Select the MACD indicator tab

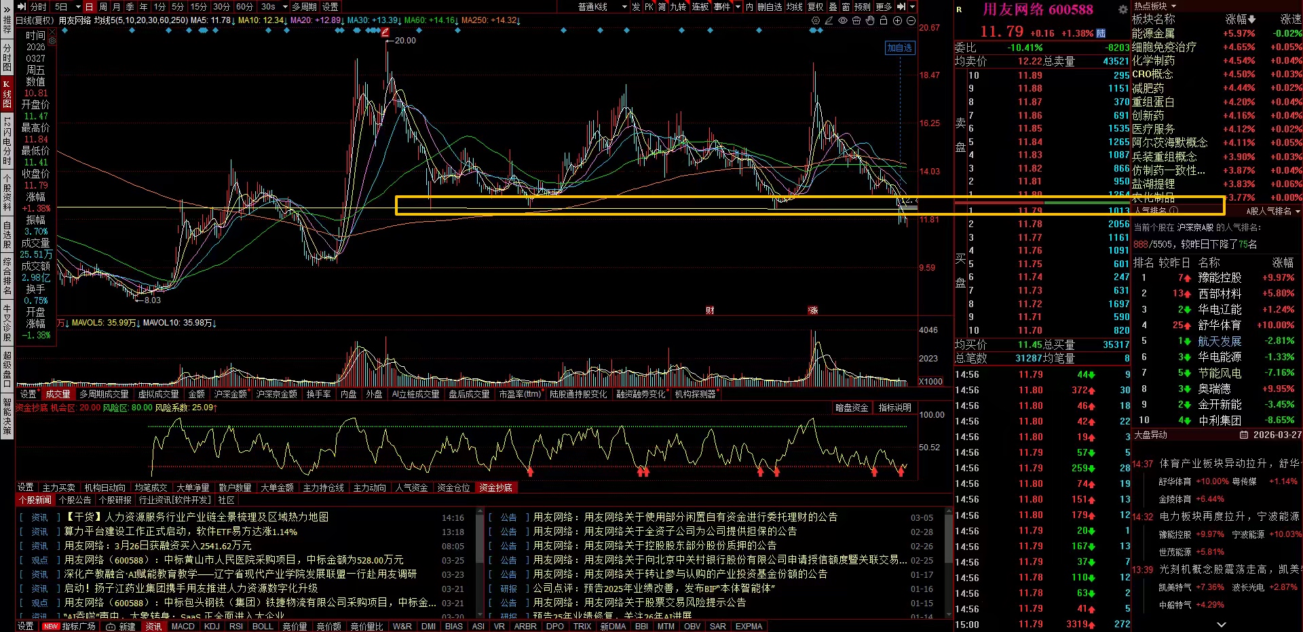click(x=183, y=627)
